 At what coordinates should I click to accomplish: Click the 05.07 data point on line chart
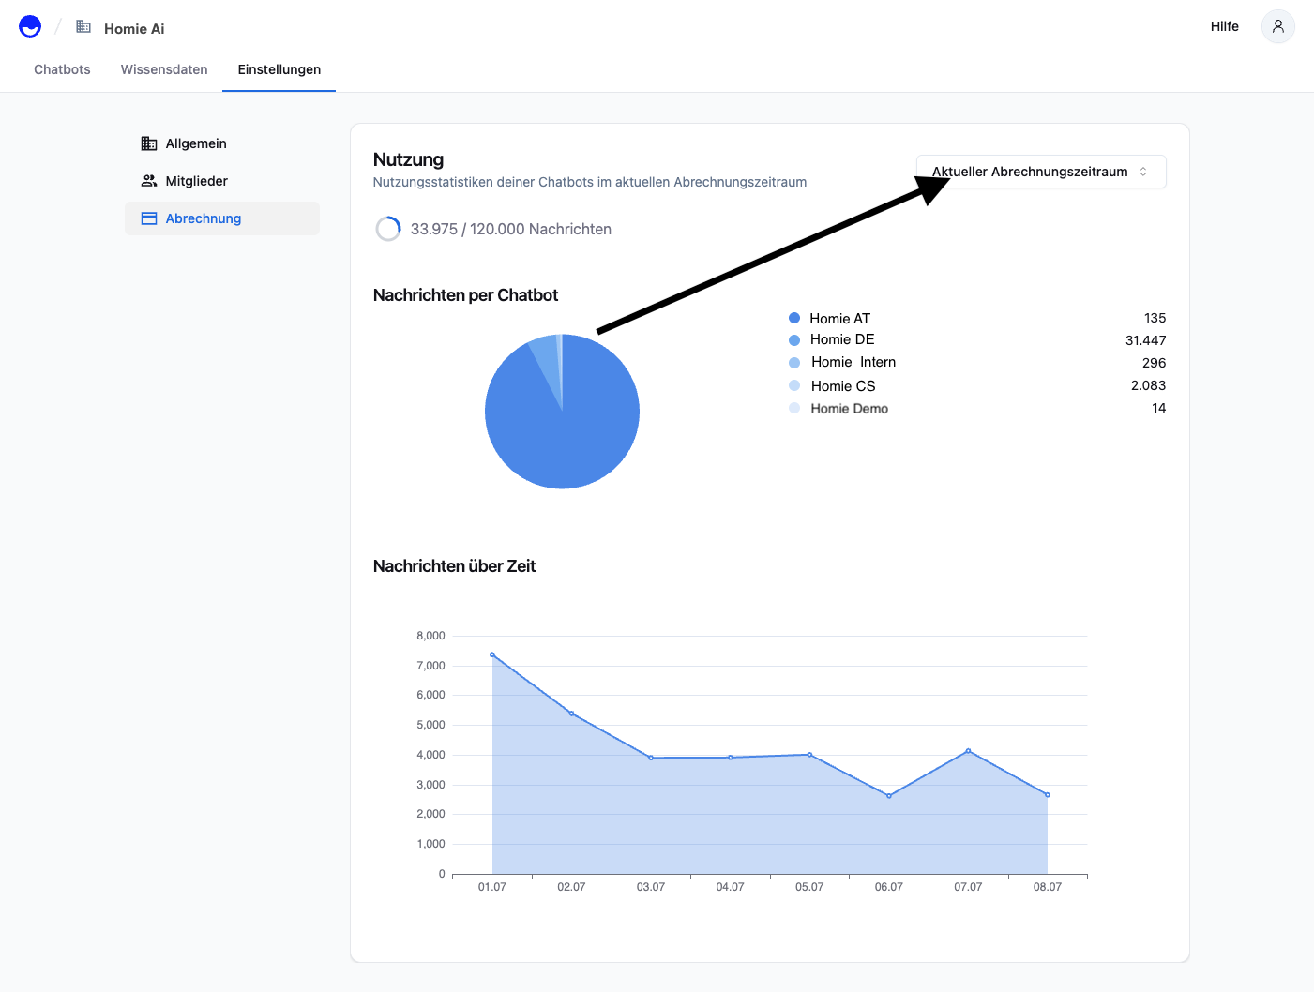click(x=809, y=755)
